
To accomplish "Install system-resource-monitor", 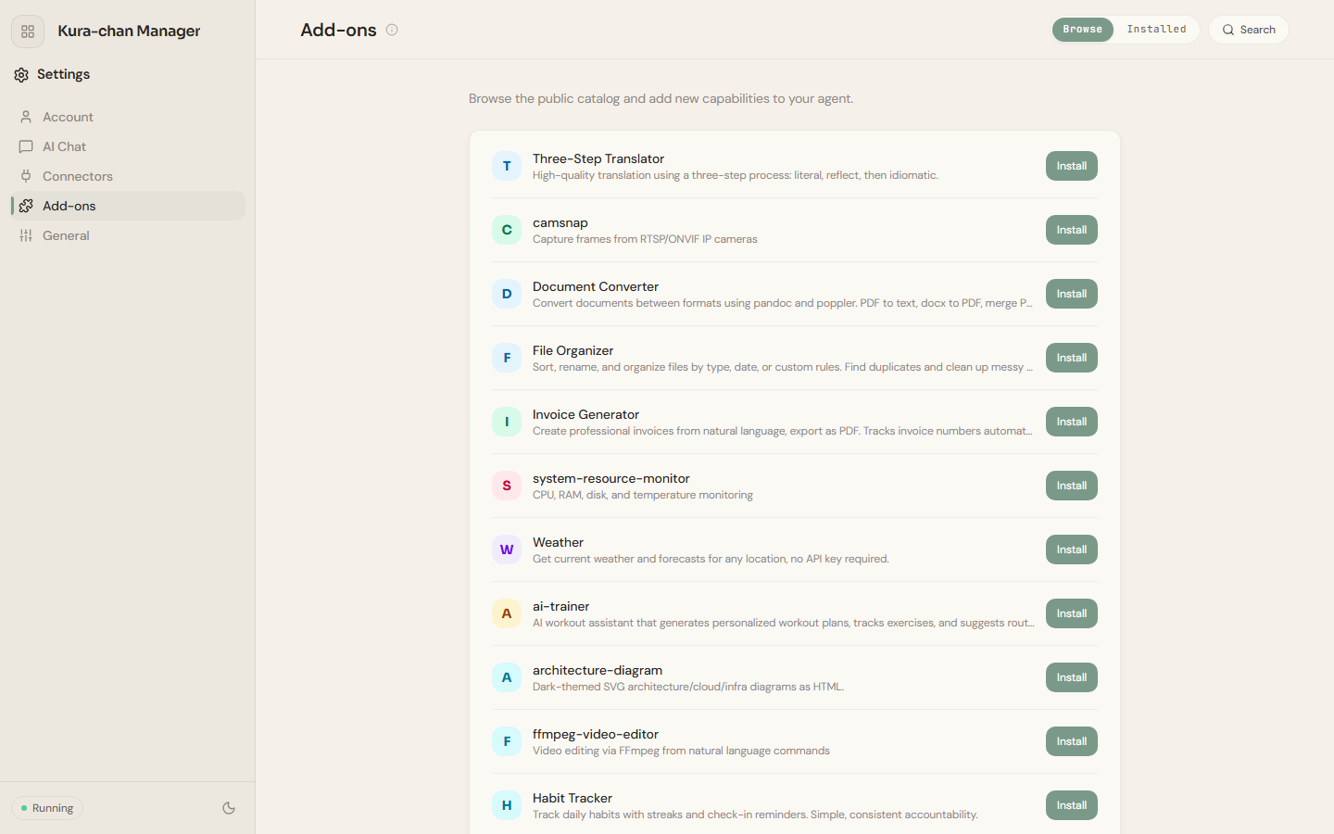I will coord(1071,486).
